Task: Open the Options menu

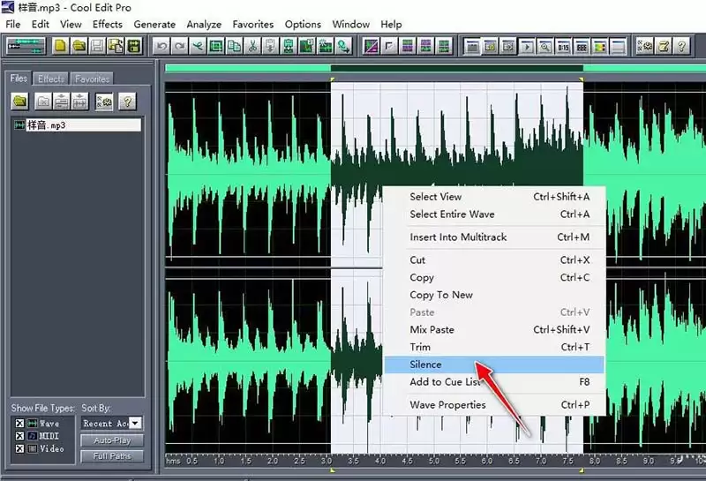Action: 303,25
